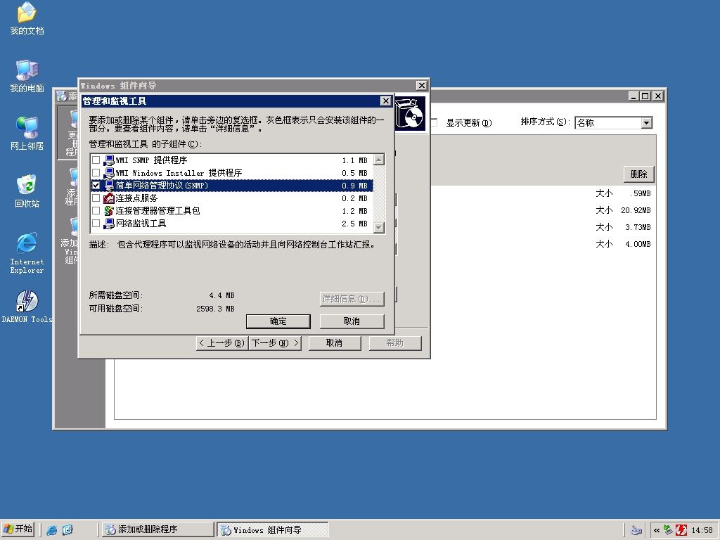Switch to Windows 组件向导 taskbar item
This screenshot has width=720, height=540.
pyautogui.click(x=273, y=529)
